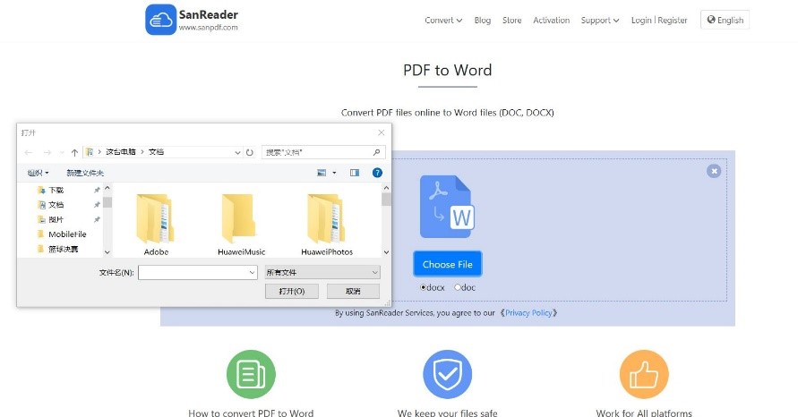Select 图片 in the dialog sidebar
Image resolution: width=798 pixels, height=417 pixels.
pyautogui.click(x=56, y=219)
